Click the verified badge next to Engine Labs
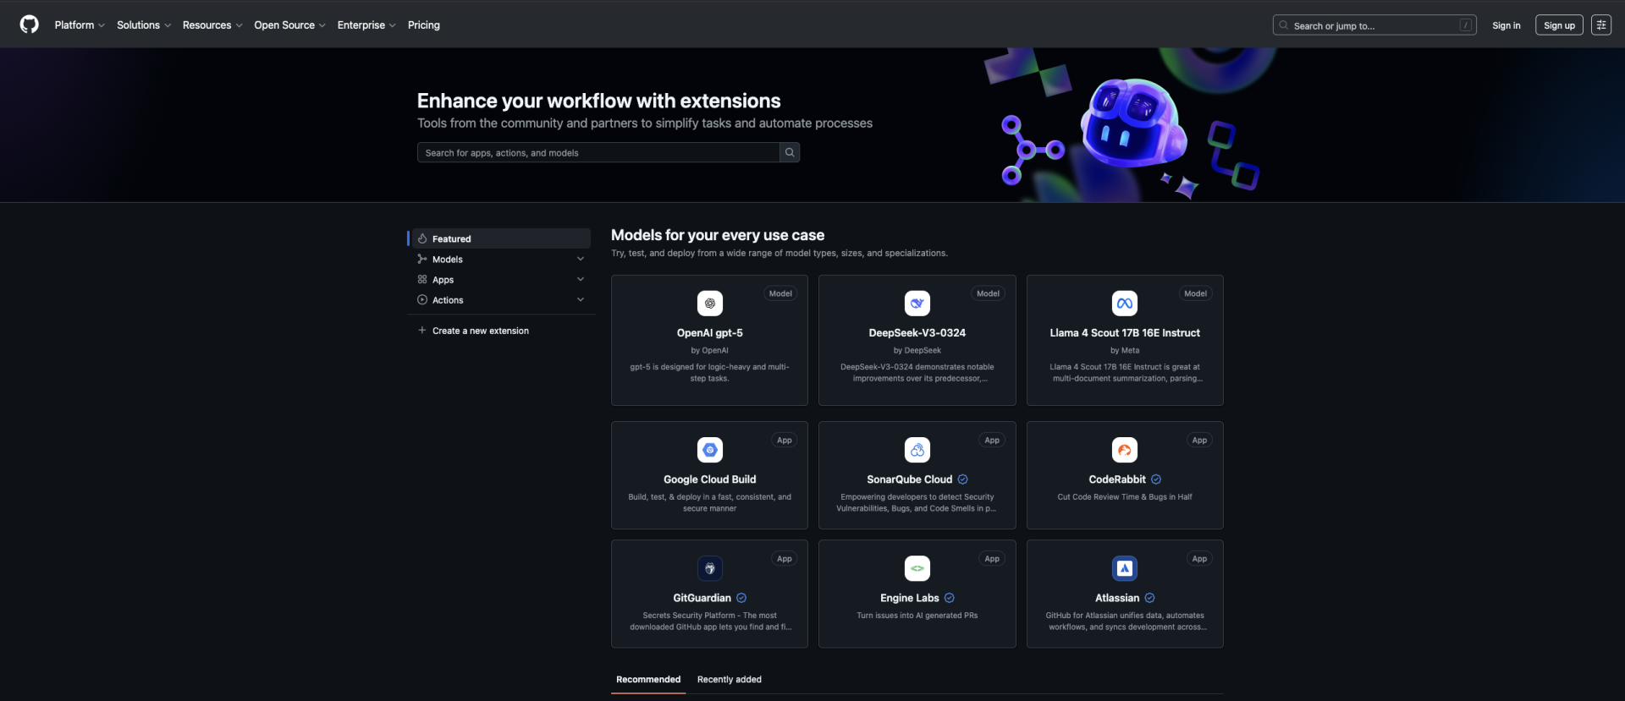This screenshot has height=701, width=1625. (x=950, y=598)
